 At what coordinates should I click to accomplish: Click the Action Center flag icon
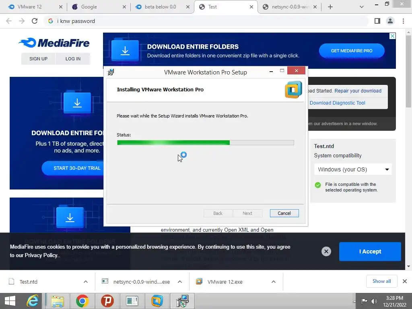(364, 301)
